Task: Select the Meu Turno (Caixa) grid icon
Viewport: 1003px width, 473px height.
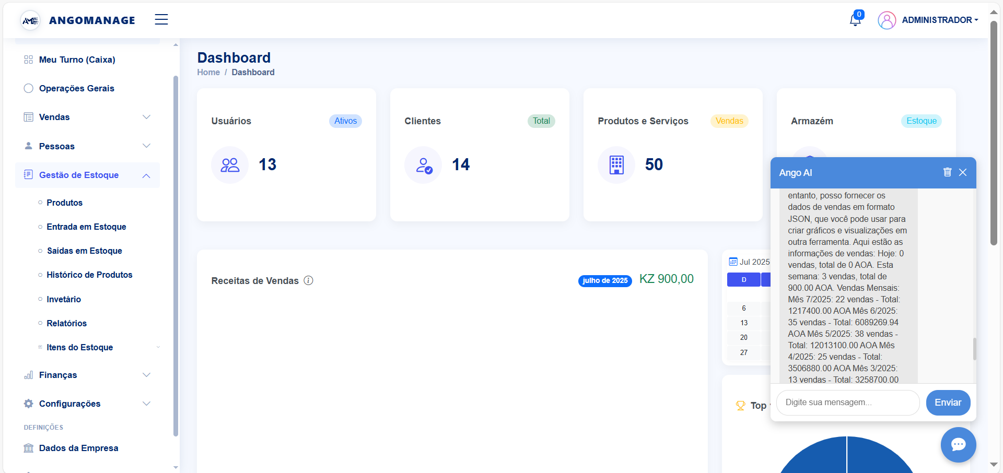Action: (x=28, y=60)
